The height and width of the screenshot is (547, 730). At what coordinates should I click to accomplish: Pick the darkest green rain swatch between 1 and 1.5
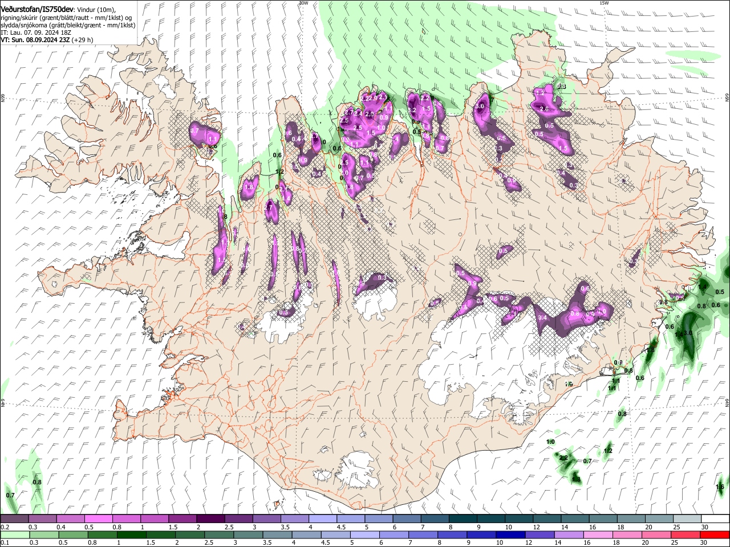tap(131, 534)
